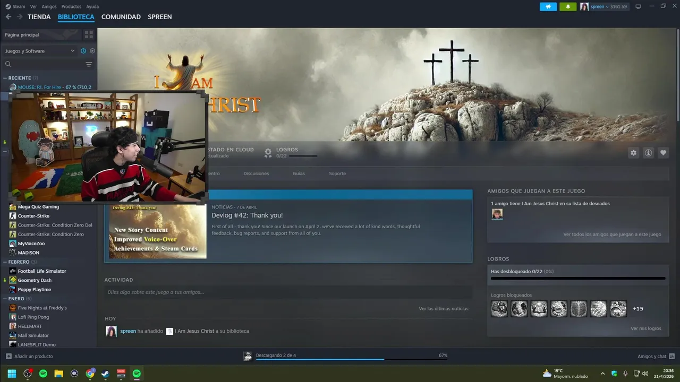
Task: Go forward with the right arrow
Action: 20,17
